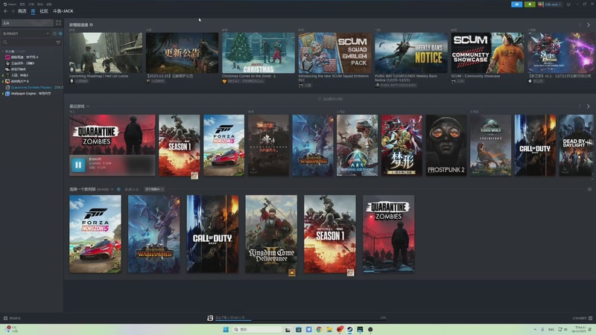Open Forza Horizon 5 in recent games

(x=224, y=145)
